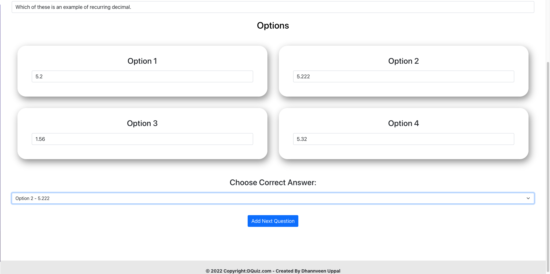This screenshot has height=274, width=550.
Task: Click creator name Dhannveen Uppal in footer
Action: coord(321,271)
